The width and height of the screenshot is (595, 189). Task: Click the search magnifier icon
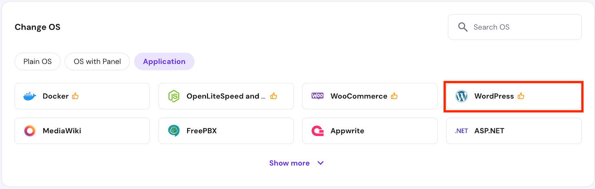click(463, 27)
